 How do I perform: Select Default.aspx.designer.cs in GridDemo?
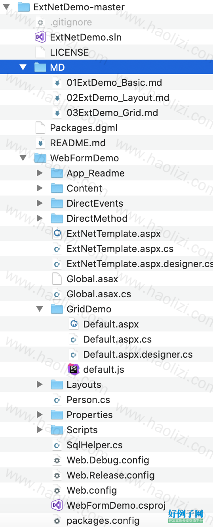coord(138,355)
